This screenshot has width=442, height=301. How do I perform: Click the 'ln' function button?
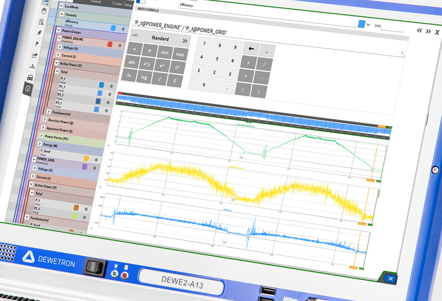(129, 75)
